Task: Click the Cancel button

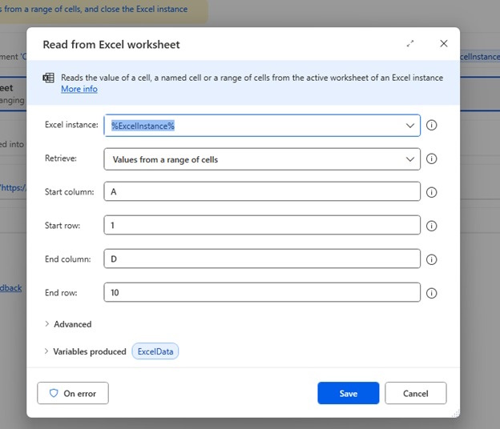Action: click(415, 393)
